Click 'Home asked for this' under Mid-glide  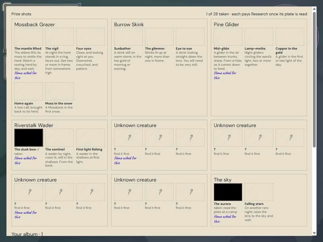coord(225,75)
